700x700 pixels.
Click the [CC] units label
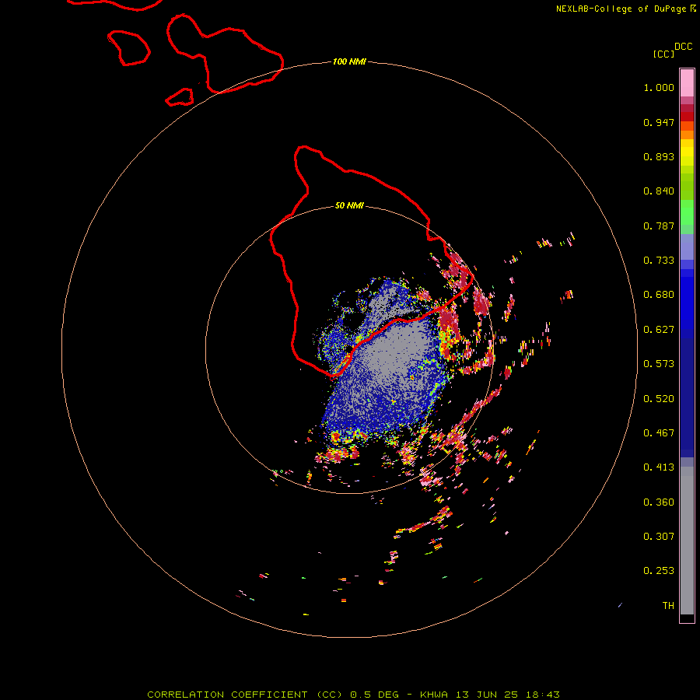coord(663,54)
